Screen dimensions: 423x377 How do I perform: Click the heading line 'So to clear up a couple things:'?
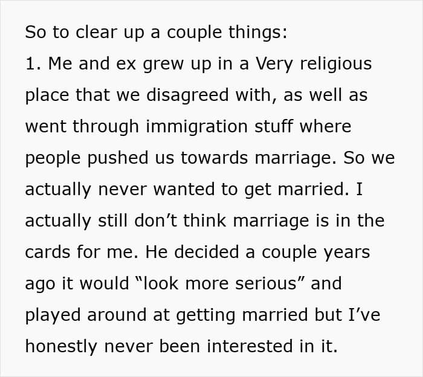[x=156, y=32]
